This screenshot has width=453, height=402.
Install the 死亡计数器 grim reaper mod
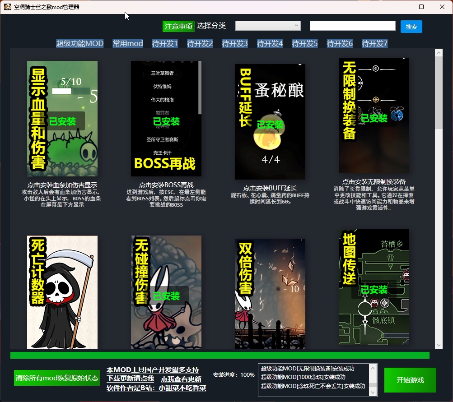pyautogui.click(x=62, y=291)
